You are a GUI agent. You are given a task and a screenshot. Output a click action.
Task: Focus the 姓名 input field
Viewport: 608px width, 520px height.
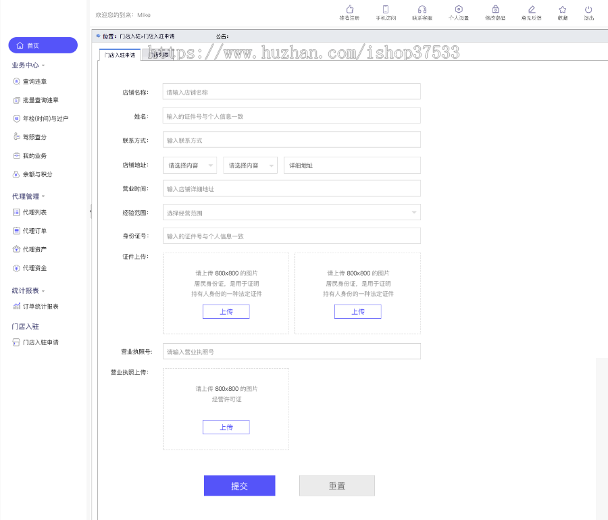pos(292,116)
